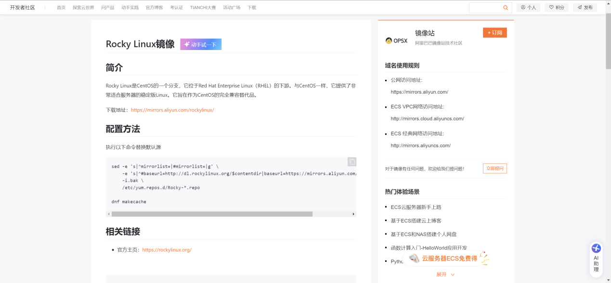This screenshot has width=611, height=283.
Task: Click the 开发者社区 site title
Action: click(23, 8)
